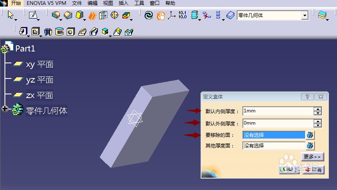Expand the Remove Face flyout arrow
Image resolution: width=337 pixels, height=190 pixels.
(131, 20)
